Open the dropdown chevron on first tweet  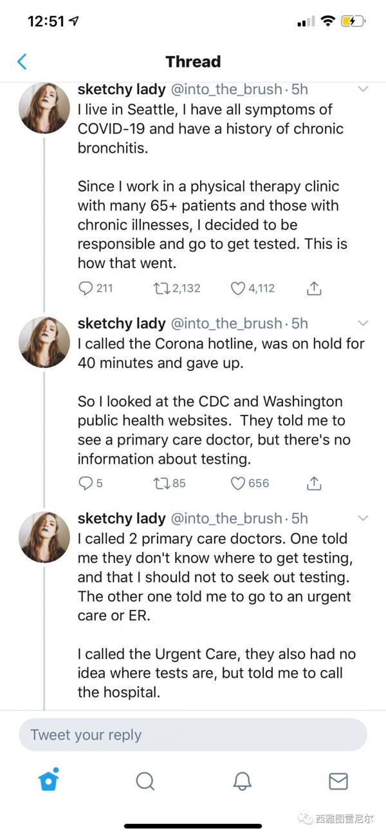pos(363,89)
